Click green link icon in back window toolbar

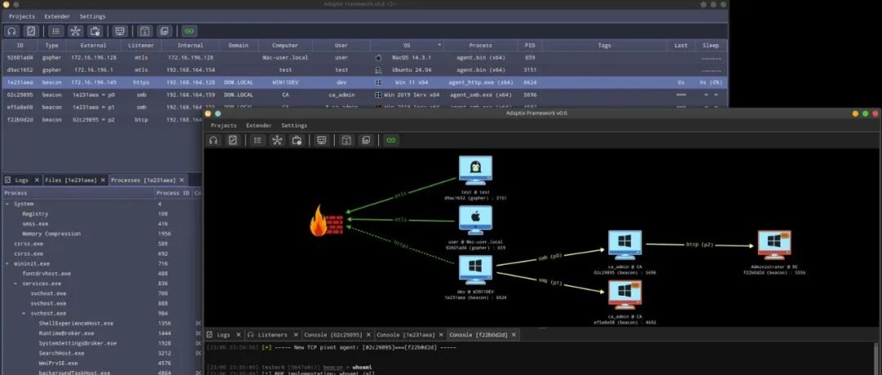(x=189, y=31)
